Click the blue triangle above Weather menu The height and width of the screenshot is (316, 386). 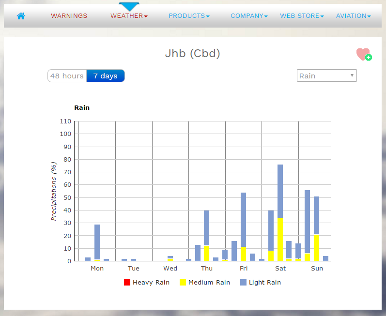click(x=129, y=6)
